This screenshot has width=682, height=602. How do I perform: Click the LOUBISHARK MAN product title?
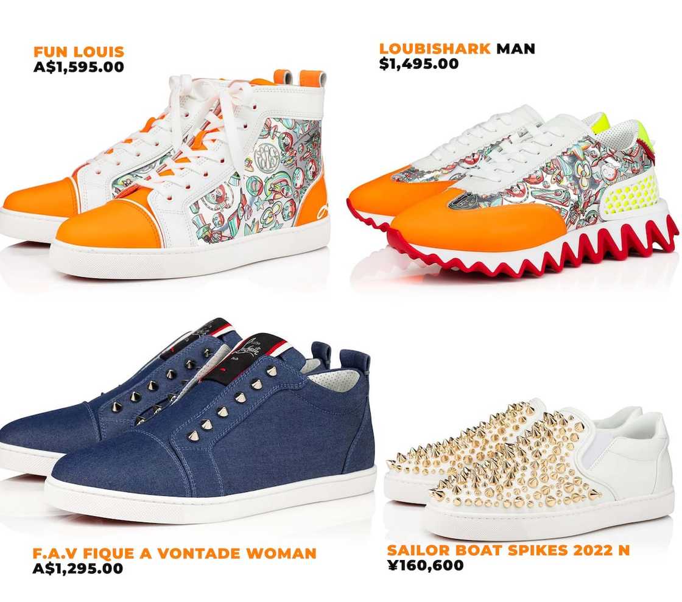457,48
